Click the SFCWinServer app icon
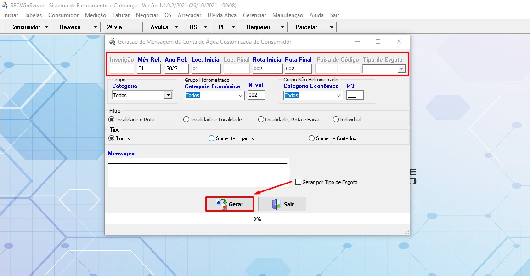Viewport: 530px width, 276px height. click(x=5, y=5)
